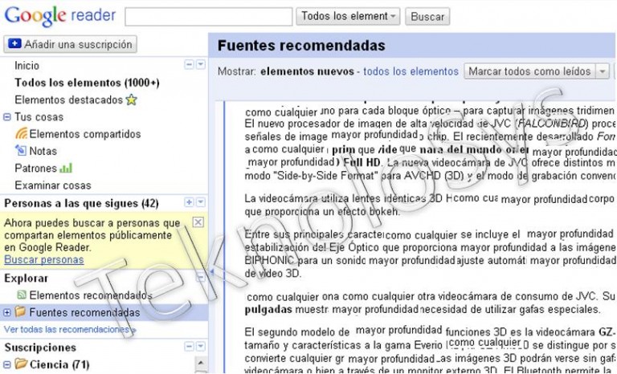Collapse the Suscripciones section (minus icon)
Image resolution: width=617 pixels, height=374 pixels.
[x=190, y=346]
